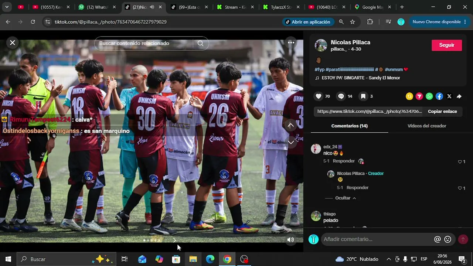Close the (99+) Esta TikTok tab
The height and width of the screenshot is (266, 473).
206,7
